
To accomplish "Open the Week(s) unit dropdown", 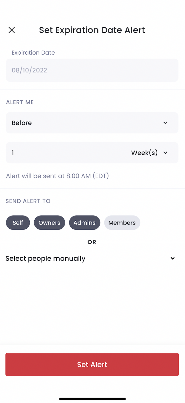I will pyautogui.click(x=149, y=153).
